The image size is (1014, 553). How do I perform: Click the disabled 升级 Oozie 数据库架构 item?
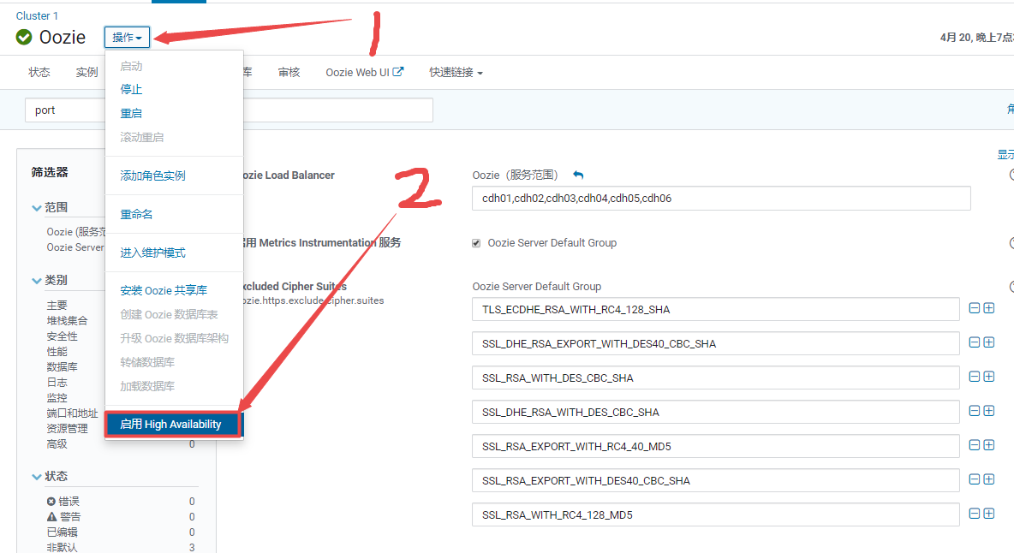coord(174,338)
